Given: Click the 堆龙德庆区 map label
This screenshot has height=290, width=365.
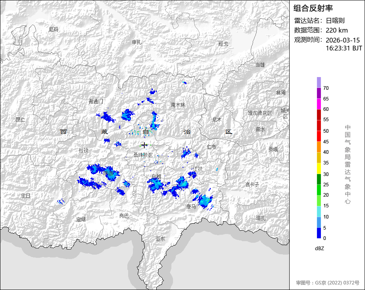Looking at the screenshot, I should coord(260,113).
